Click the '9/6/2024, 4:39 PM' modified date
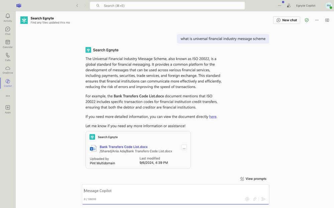 click(153, 163)
